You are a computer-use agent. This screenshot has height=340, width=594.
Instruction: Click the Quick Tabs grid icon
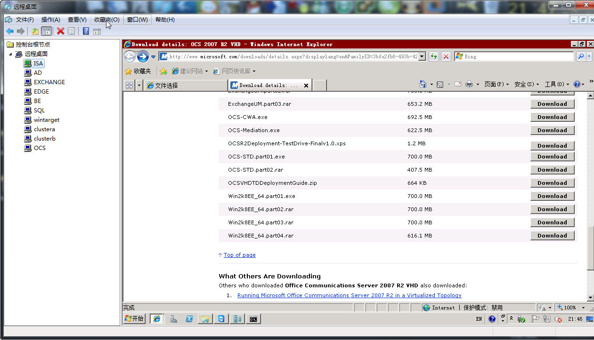(129, 85)
